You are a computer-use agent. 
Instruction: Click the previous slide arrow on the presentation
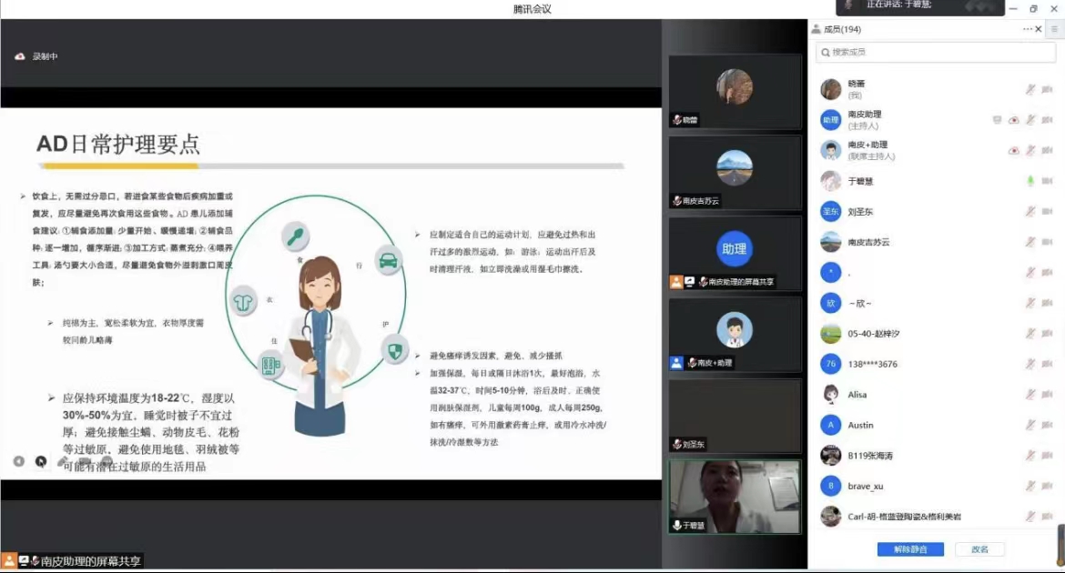pos(18,461)
